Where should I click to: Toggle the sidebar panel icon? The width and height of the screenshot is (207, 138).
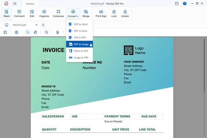pos(5,32)
